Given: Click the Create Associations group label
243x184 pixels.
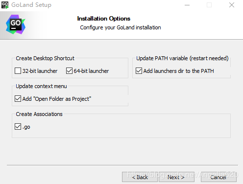Looking at the screenshot, I should (39, 114).
